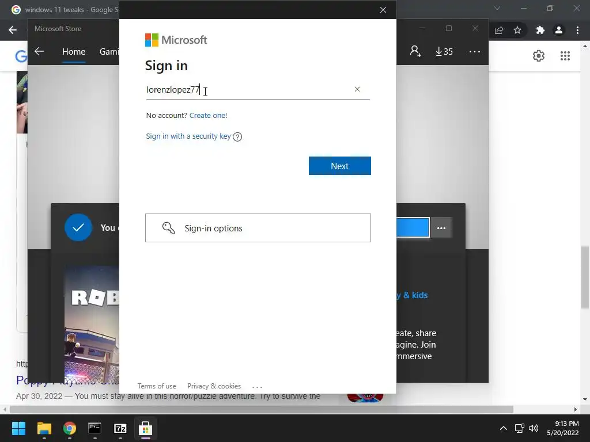Click Chrome's back arrow

click(x=13, y=30)
